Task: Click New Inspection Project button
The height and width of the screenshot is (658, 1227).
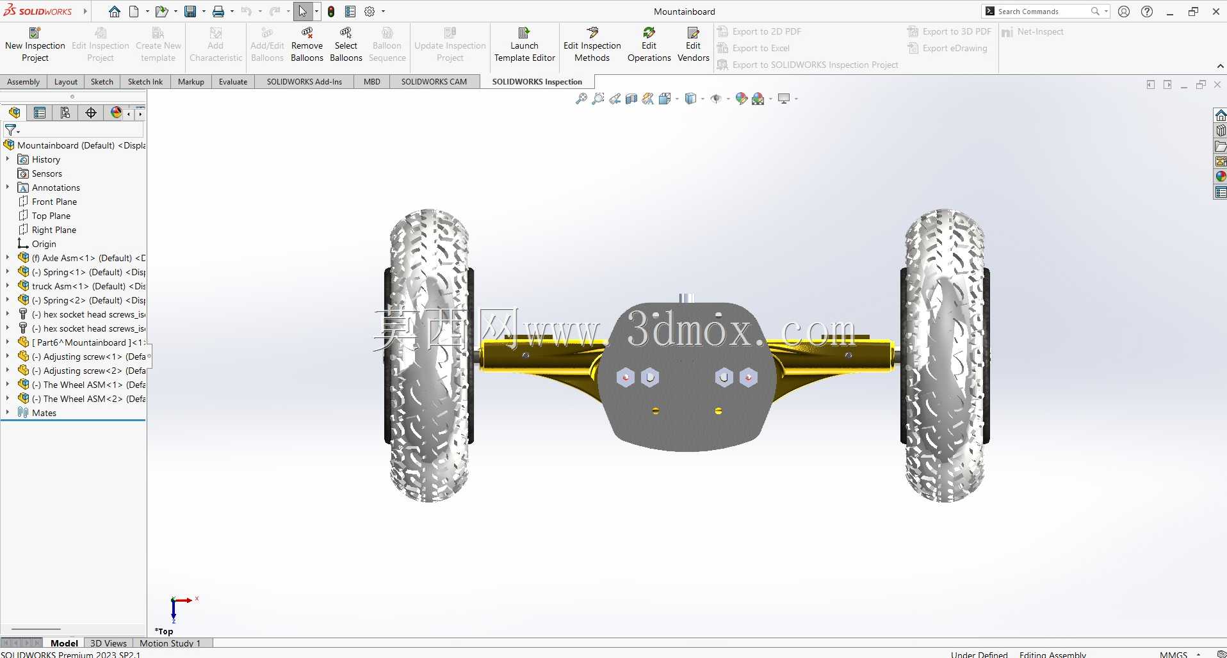Action: [x=35, y=44]
